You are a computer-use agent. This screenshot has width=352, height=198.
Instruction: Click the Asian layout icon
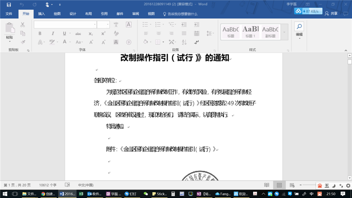pyautogui.click(x=172, y=42)
